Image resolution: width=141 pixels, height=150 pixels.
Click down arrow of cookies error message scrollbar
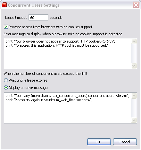134,66
